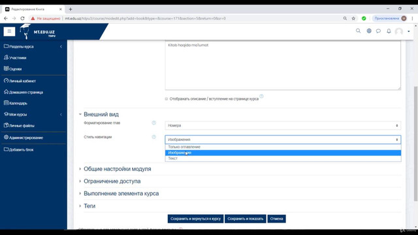The image size is (418, 235).
Task: Open Администрирование in sidebar
Action: point(24,138)
